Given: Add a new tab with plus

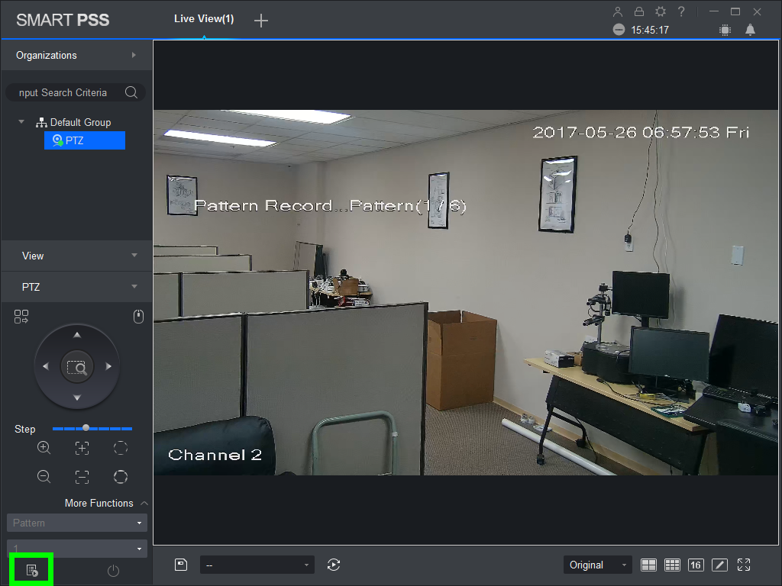Looking at the screenshot, I should tap(261, 21).
